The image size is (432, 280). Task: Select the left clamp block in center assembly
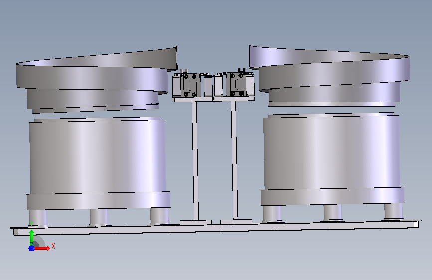coord(190,85)
